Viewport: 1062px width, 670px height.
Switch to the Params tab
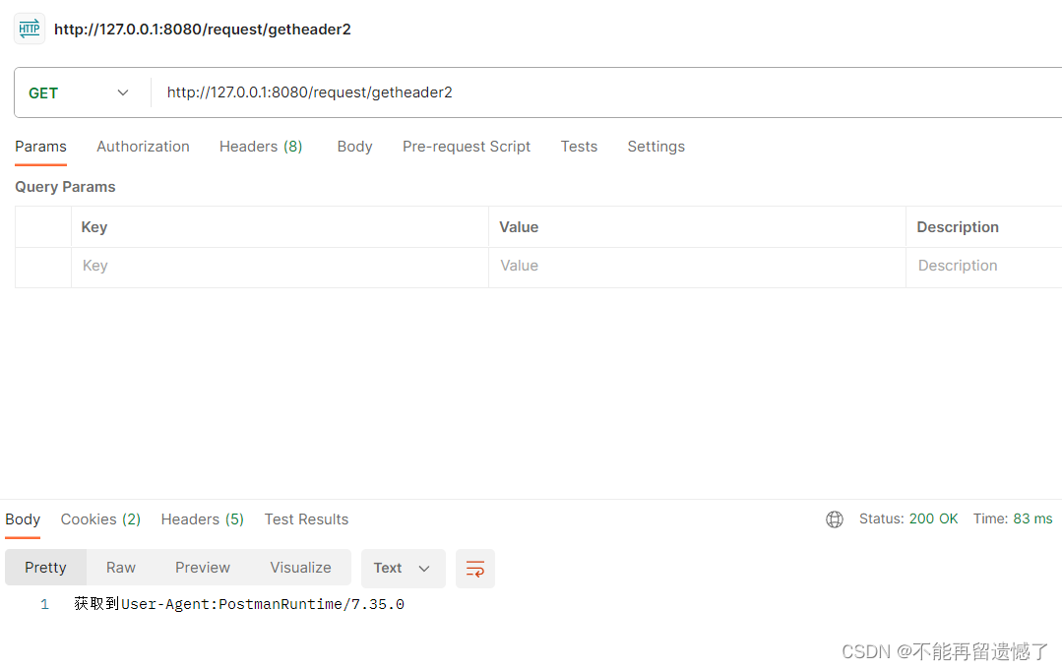tap(40, 147)
